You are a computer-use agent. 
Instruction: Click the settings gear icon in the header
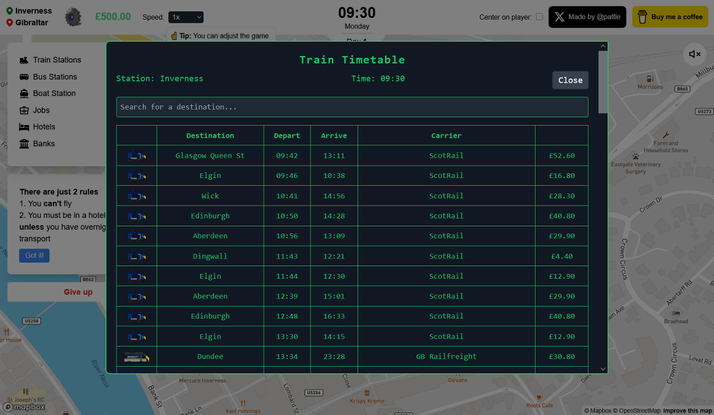coord(73,17)
